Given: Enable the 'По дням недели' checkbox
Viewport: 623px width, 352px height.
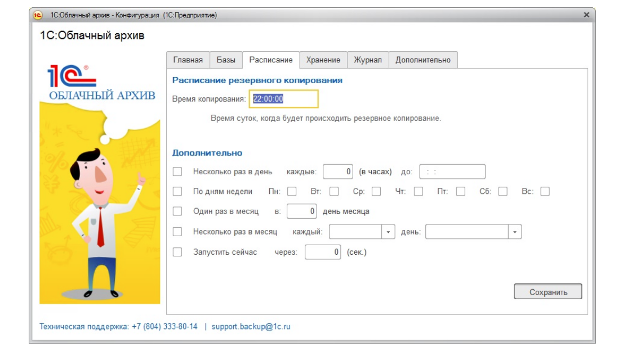Looking at the screenshot, I should pyautogui.click(x=177, y=191).
